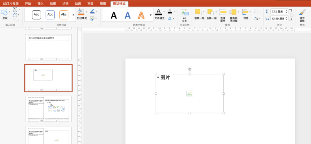The height and width of the screenshot is (144, 311).
Task: Toggle the lock aspect ratio checkbox
Action: [291, 15]
